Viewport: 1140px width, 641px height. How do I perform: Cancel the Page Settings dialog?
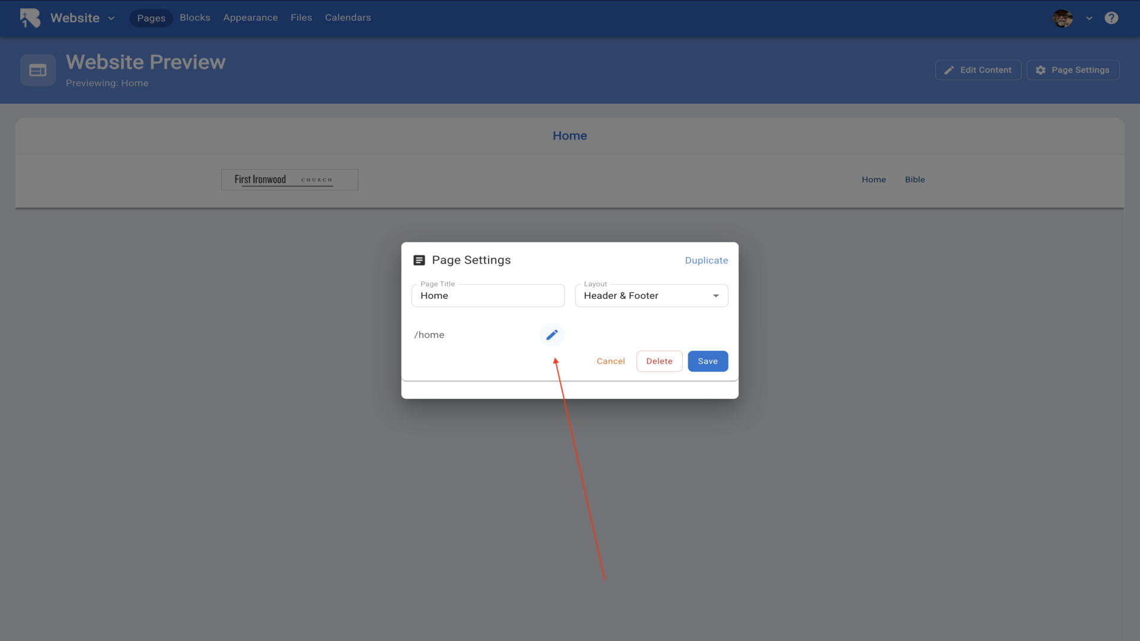point(610,361)
